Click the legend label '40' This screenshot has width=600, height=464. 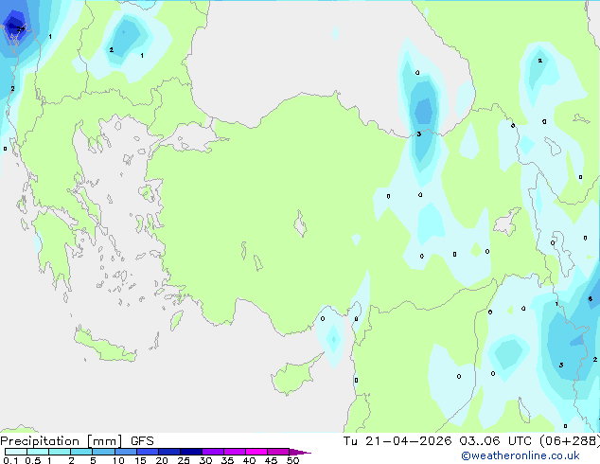249,460
